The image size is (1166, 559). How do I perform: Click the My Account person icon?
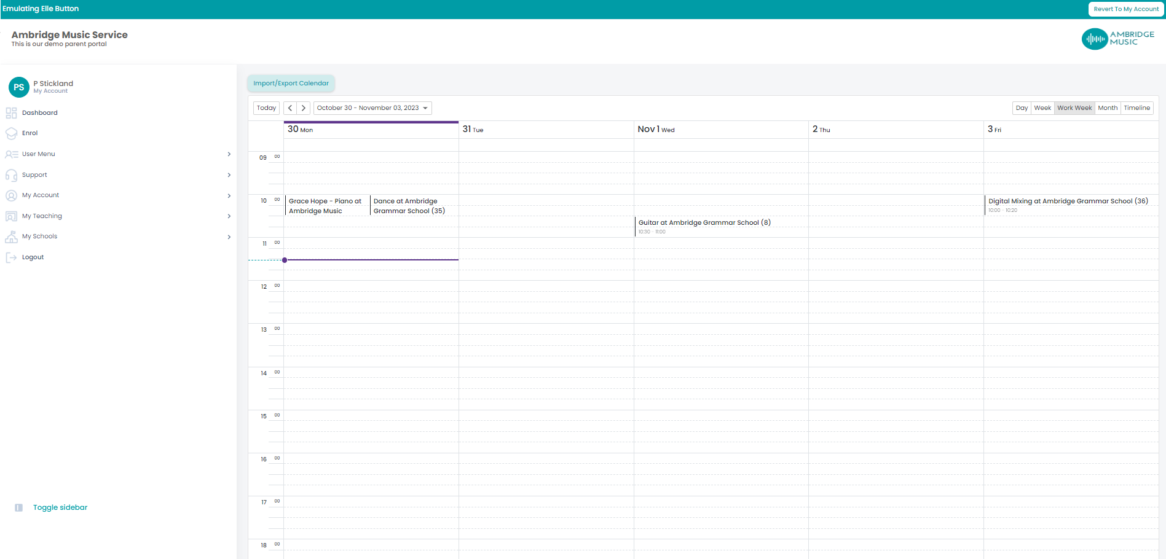(11, 195)
